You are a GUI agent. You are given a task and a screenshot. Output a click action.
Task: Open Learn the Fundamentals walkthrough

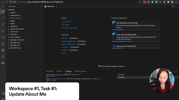point(136,37)
